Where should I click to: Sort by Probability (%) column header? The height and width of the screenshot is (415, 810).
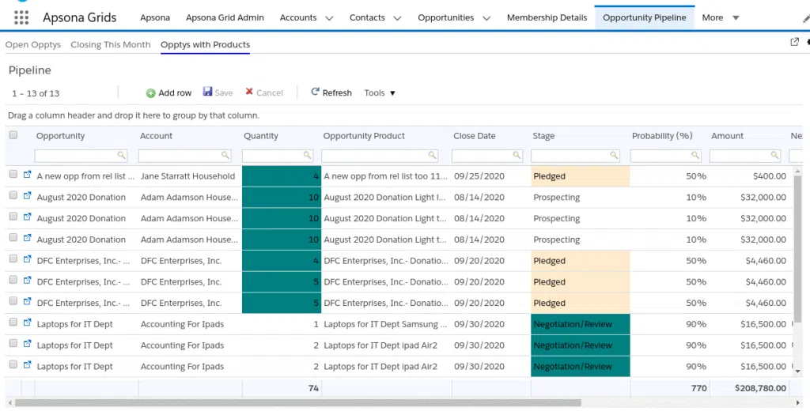pos(662,136)
